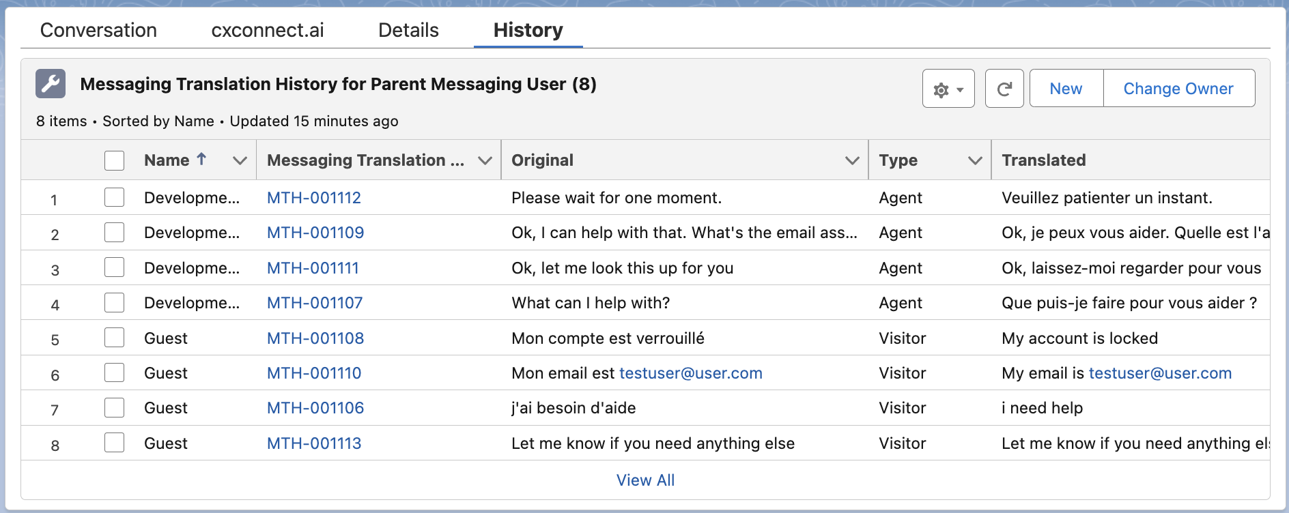Image resolution: width=1289 pixels, height=513 pixels.
Task: Click the Change Owner button
Action: coord(1178,89)
